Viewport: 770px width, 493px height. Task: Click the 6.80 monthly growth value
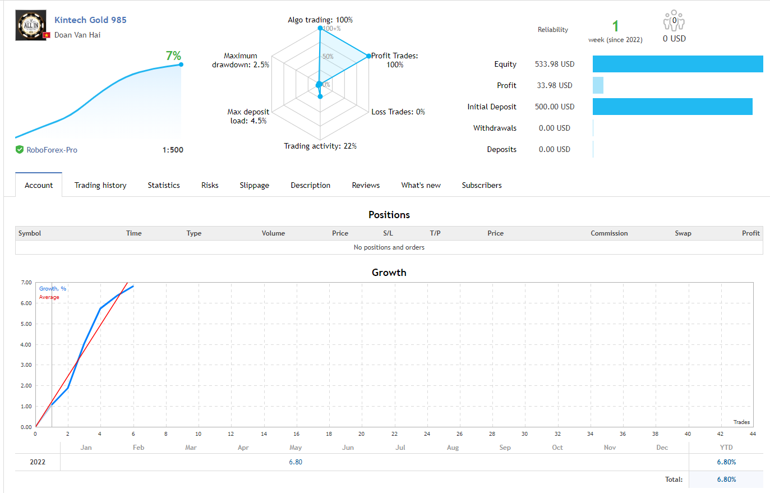coord(296,462)
